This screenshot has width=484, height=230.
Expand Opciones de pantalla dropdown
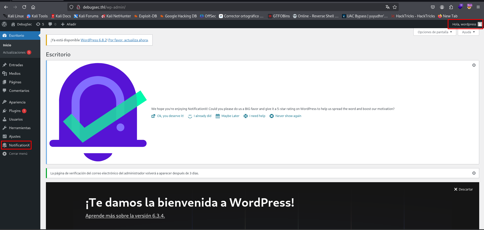tap(435, 32)
